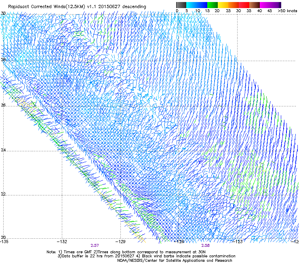This screenshot has height=263, width=299.
Task: Click the '22' latitude axis label
Action: [x=3, y=194]
